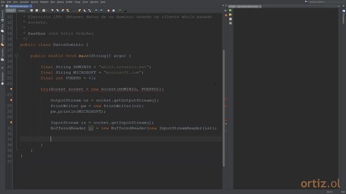Toggle rectangular selection mode
Screen dimensions: 346x194
pos(73,11)
